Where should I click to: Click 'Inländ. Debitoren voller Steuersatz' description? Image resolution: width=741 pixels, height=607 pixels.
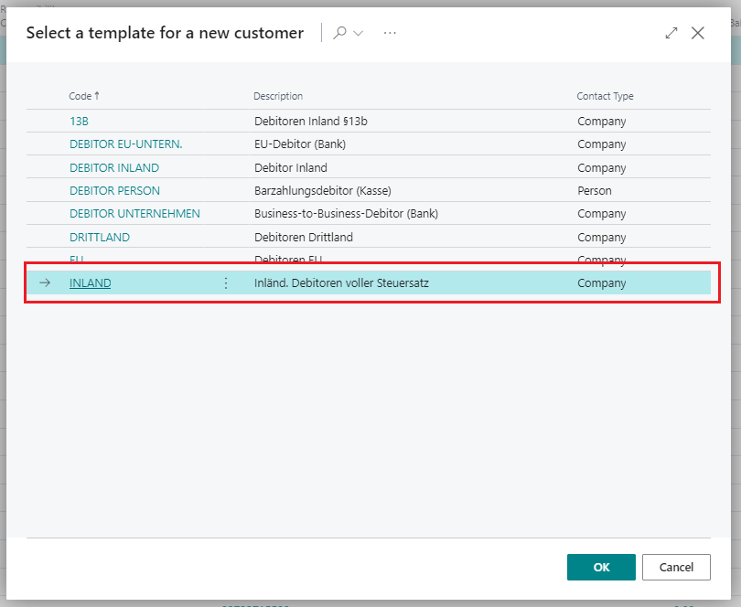tap(341, 283)
